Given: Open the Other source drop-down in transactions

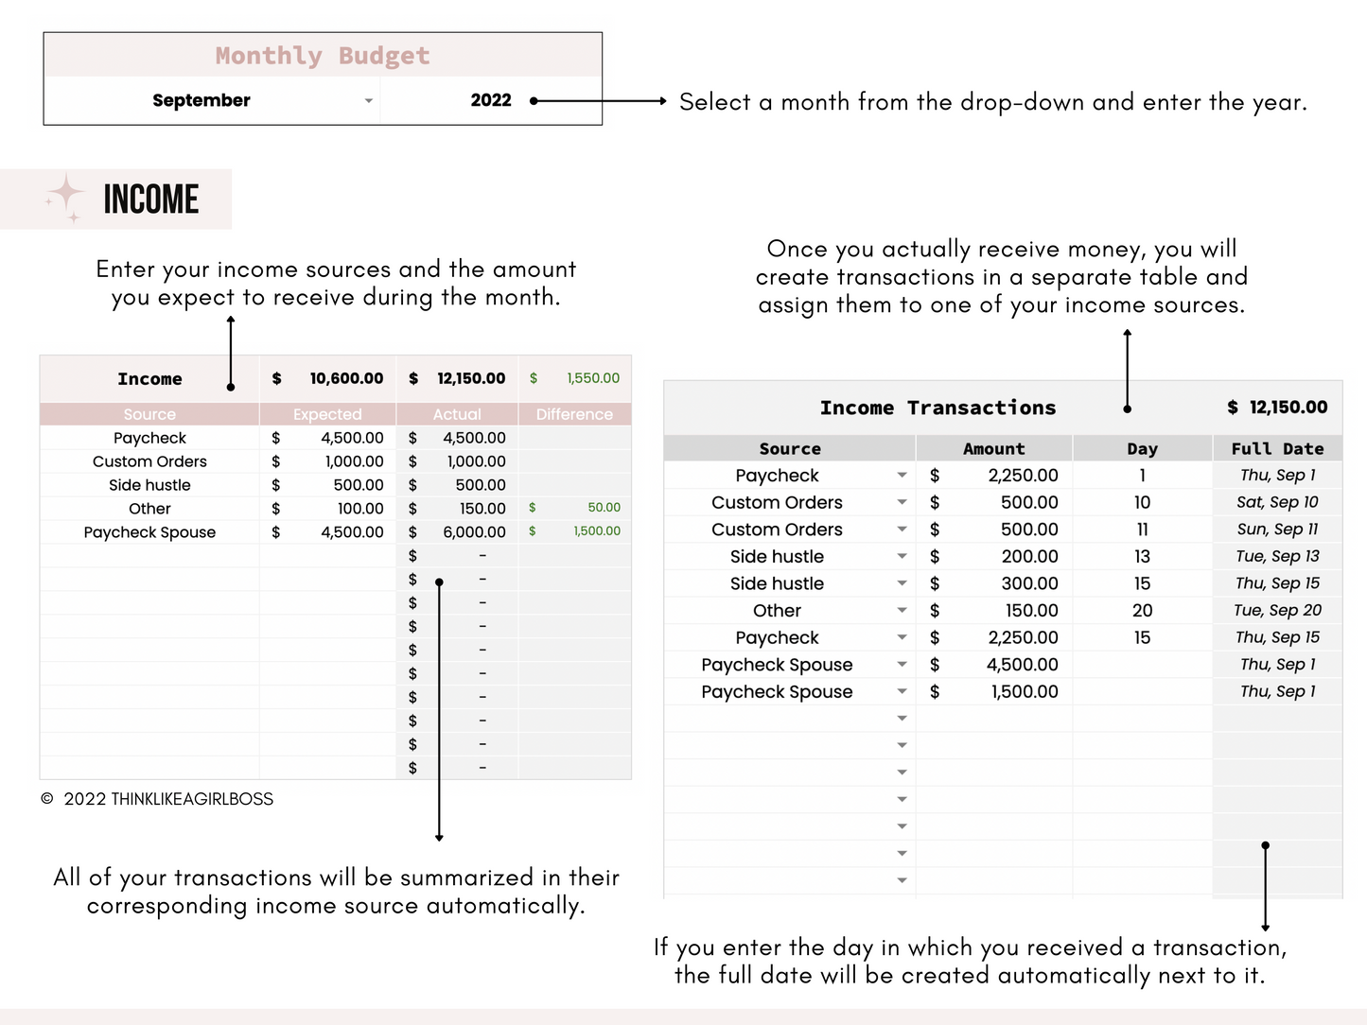Looking at the screenshot, I should pos(902,610).
